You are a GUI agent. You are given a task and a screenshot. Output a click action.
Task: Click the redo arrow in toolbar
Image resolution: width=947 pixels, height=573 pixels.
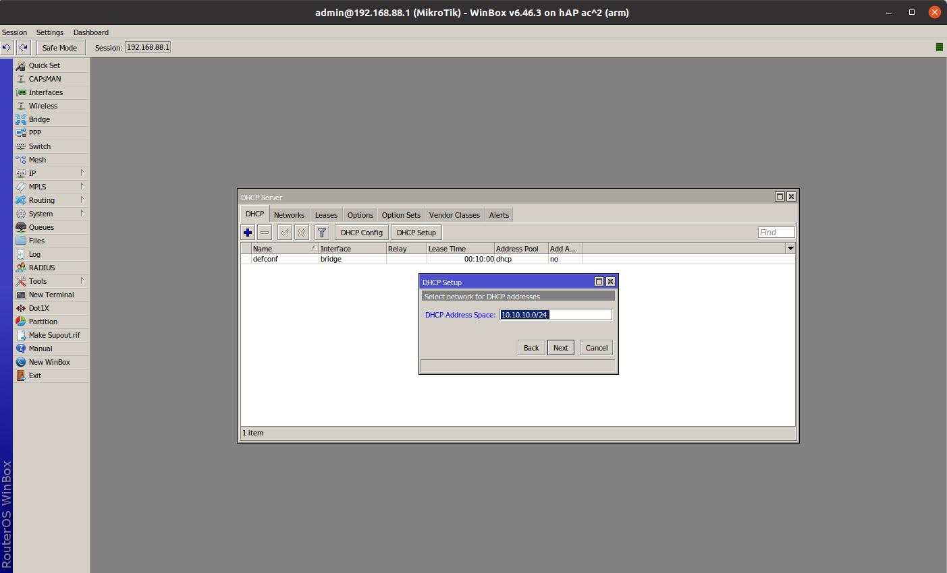coord(23,47)
